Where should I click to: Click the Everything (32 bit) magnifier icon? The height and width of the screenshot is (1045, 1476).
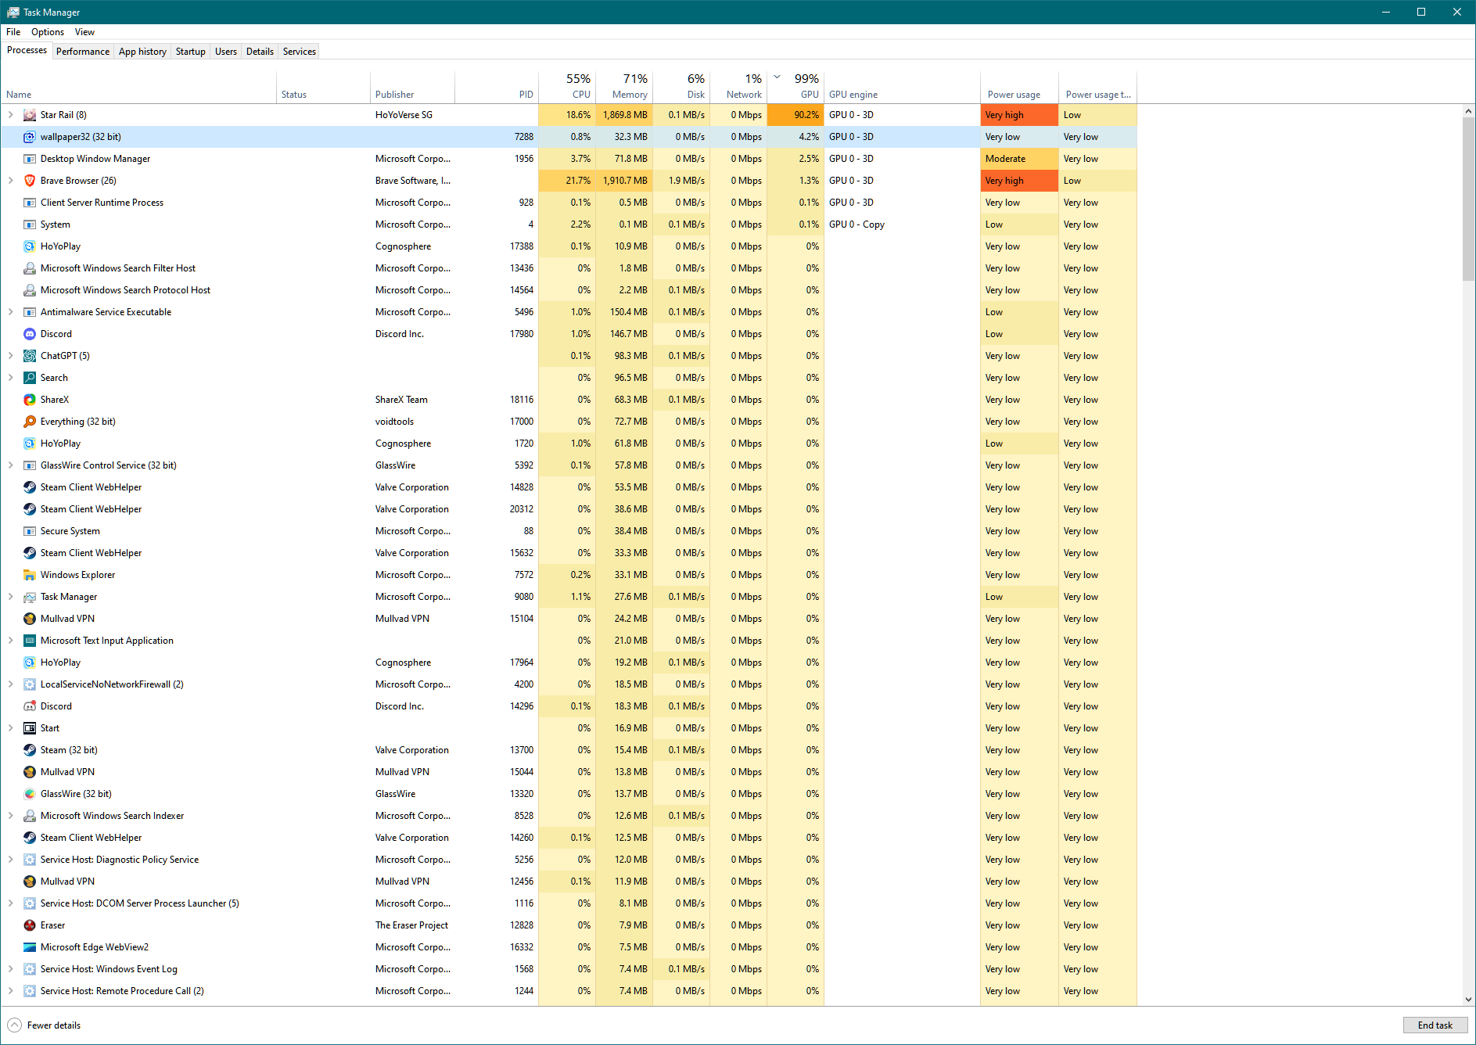tap(30, 422)
